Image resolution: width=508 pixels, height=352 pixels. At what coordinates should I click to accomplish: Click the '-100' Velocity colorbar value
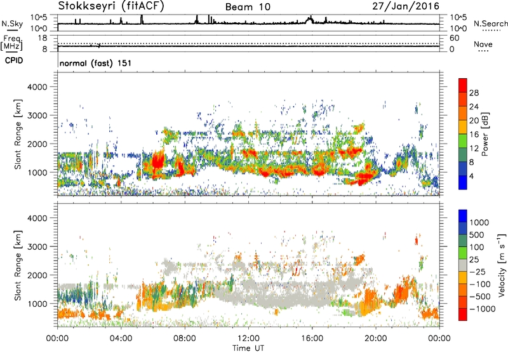(480, 284)
